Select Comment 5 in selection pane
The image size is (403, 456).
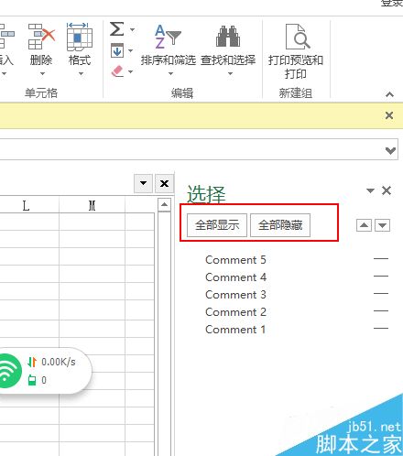235,260
